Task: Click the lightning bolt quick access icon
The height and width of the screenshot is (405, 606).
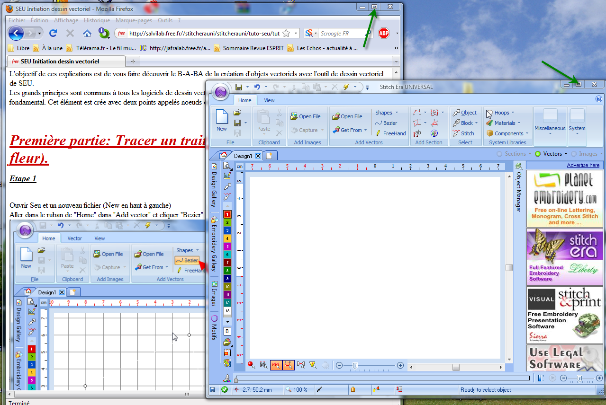Action: [x=346, y=87]
